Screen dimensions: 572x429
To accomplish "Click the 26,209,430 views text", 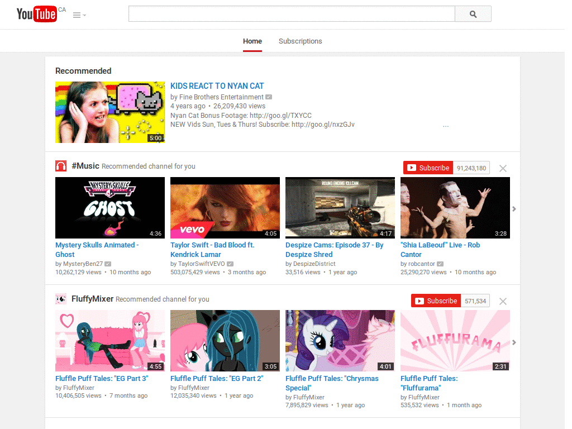I will pos(239,106).
